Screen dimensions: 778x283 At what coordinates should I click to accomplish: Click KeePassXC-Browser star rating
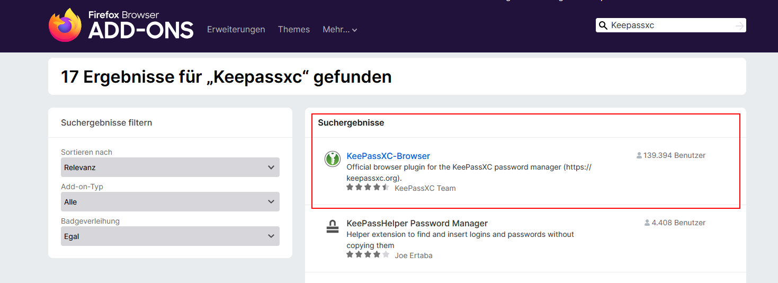(368, 188)
